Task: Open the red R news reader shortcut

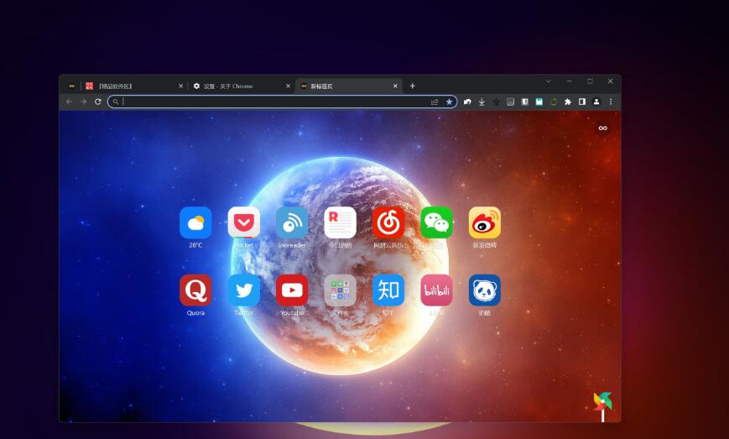Action: (341, 222)
